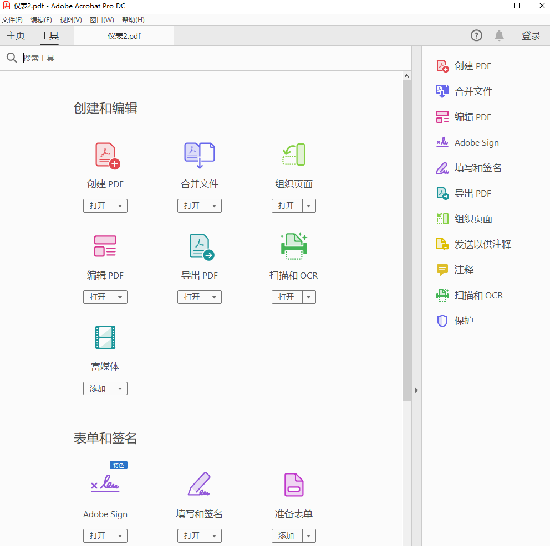This screenshot has height=546, width=550.
Task: Click 打开 button under 创建 PDF
Action: (x=99, y=205)
